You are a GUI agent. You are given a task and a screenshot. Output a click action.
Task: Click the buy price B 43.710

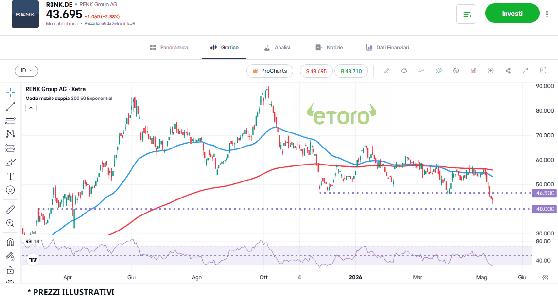coord(351,71)
